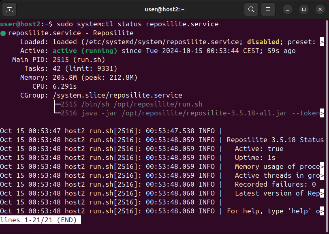The width and height of the screenshot is (329, 234).
Task: Click the Main PID value 2515 (run.sh)
Action: [x=79, y=60]
